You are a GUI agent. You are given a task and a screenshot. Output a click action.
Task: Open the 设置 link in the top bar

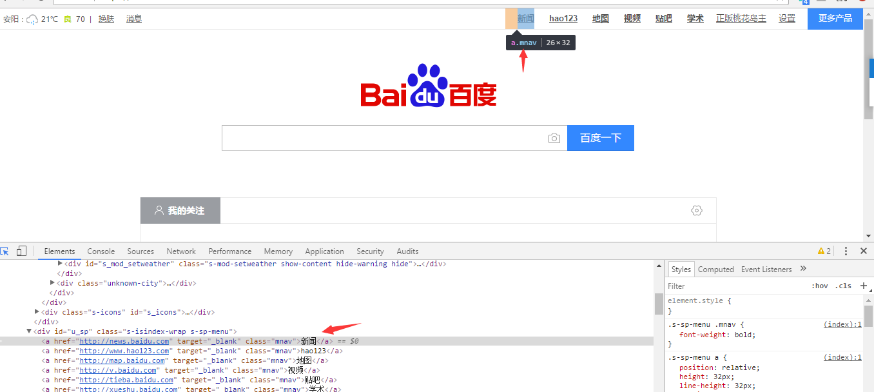tap(787, 19)
